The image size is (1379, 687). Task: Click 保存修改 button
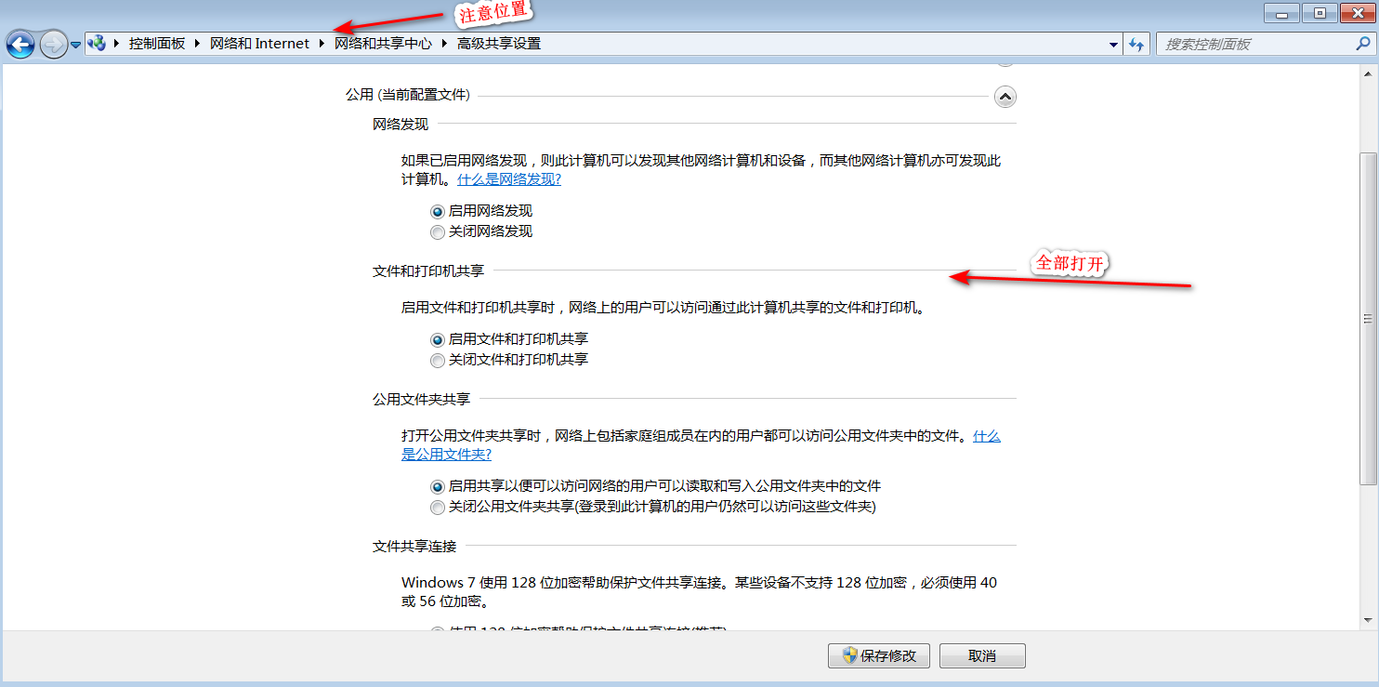coord(878,655)
